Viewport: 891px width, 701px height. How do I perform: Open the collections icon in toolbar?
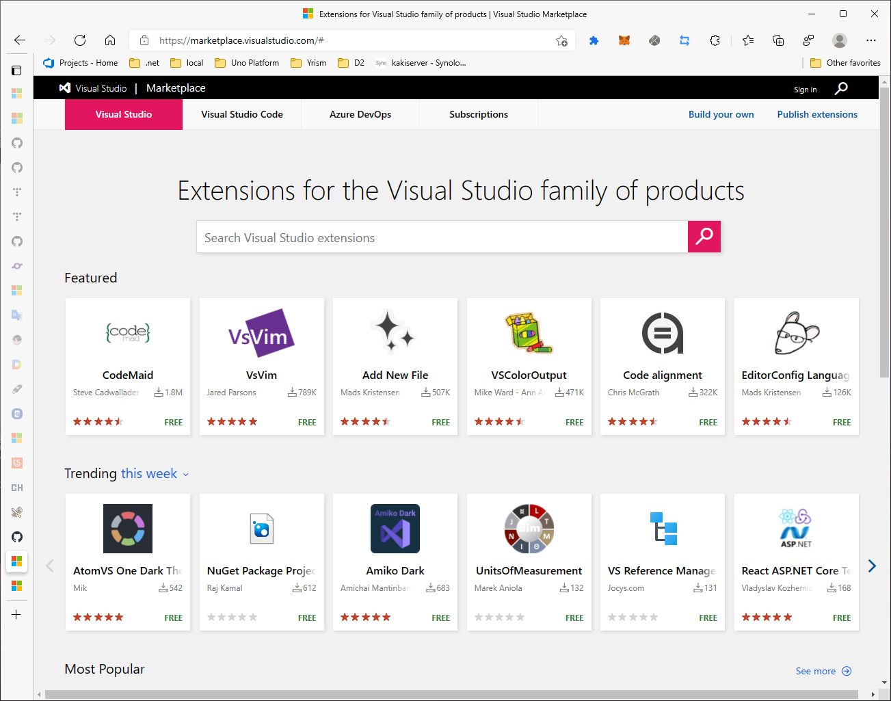(778, 40)
